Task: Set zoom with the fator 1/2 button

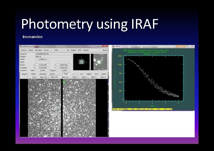Action: click(x=65, y=77)
